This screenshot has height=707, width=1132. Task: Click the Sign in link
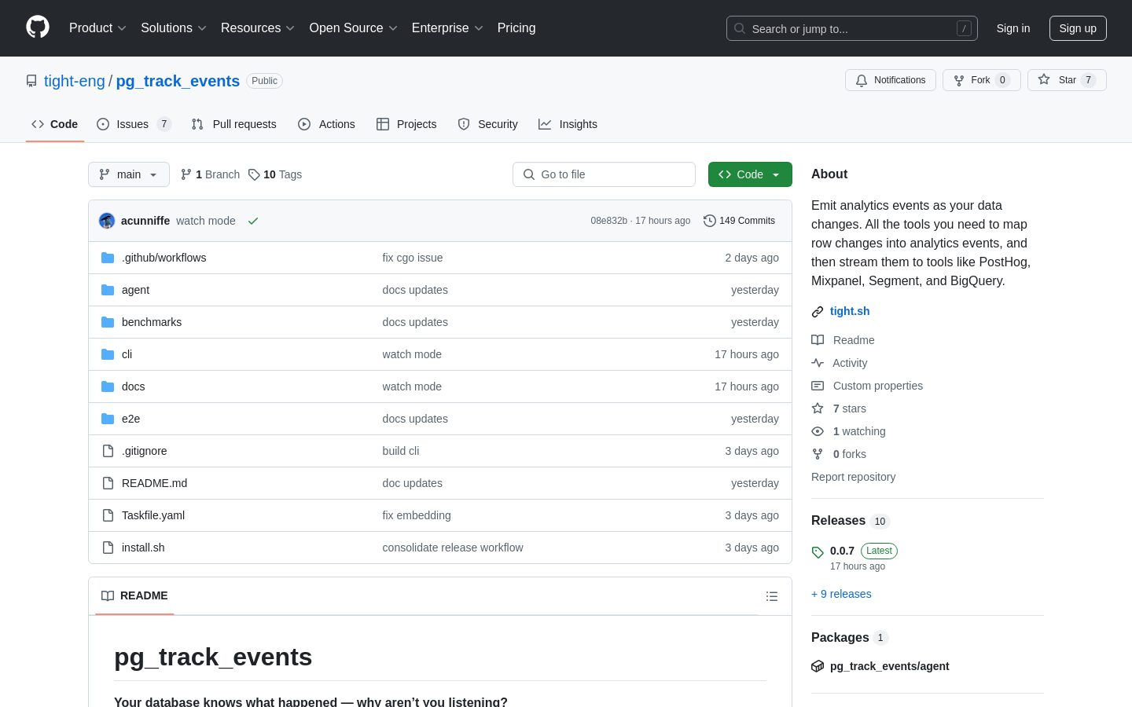coord(1013,28)
